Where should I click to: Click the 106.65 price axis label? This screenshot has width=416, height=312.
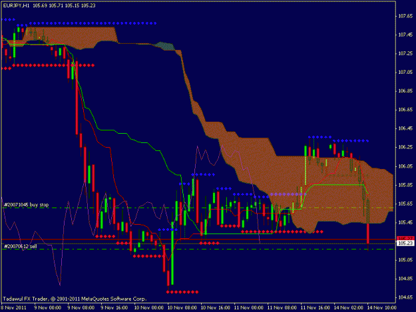coord(405,110)
